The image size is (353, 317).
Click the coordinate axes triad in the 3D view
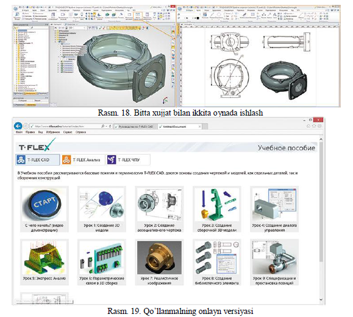[x=165, y=100]
